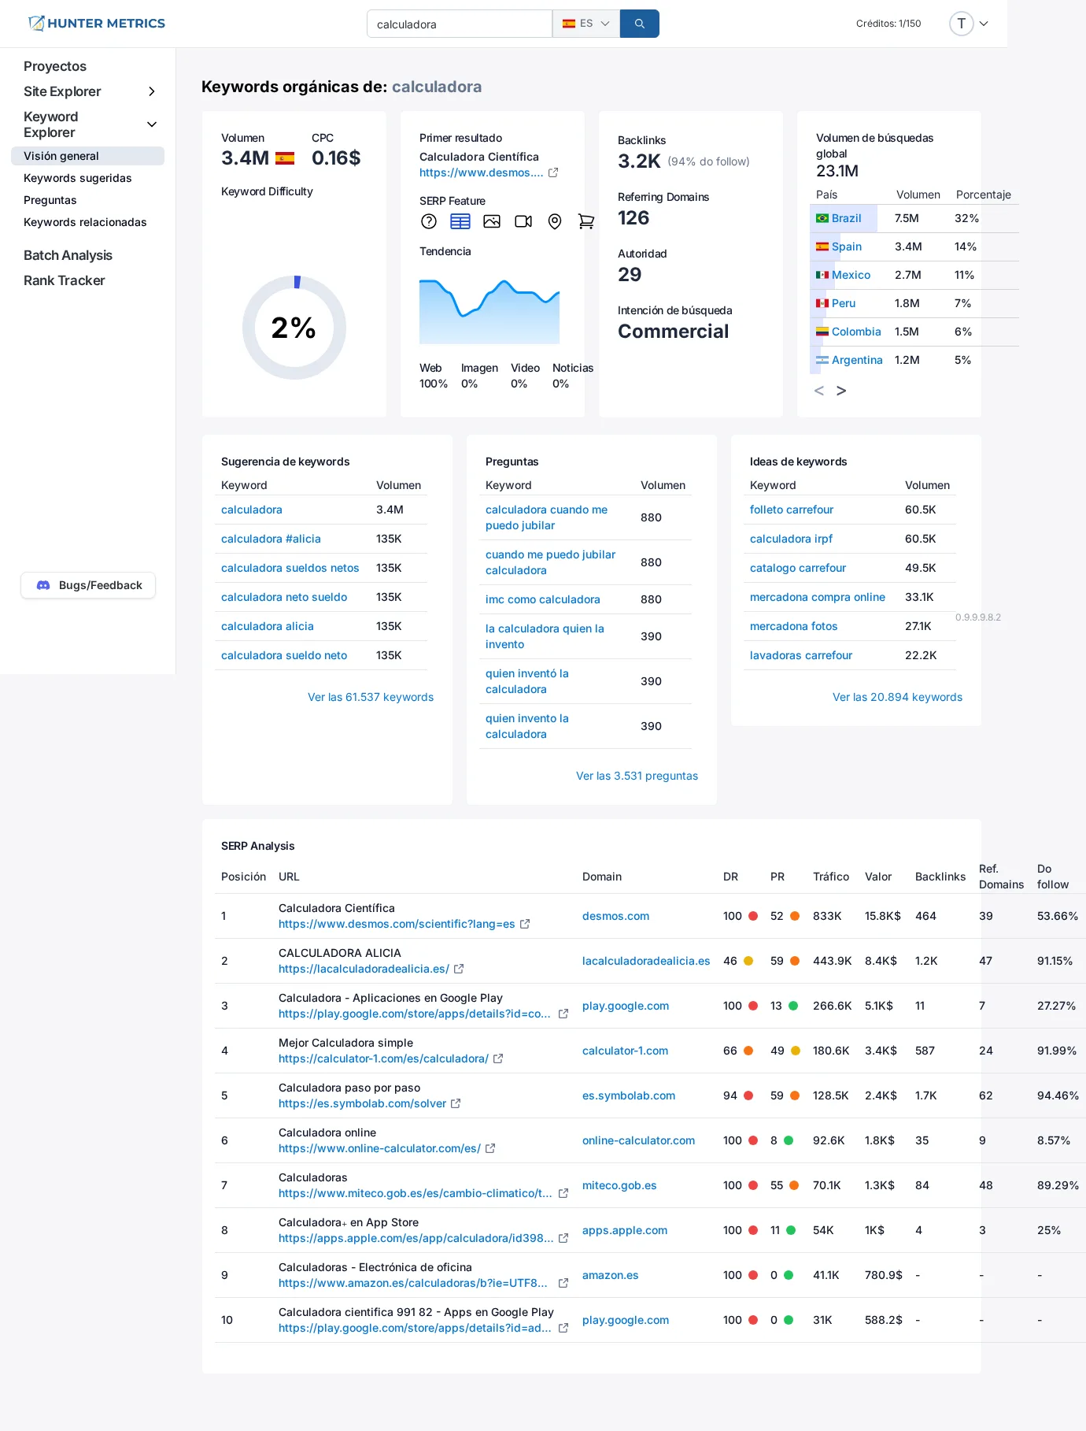Select the question SERP feature icon

click(x=429, y=221)
